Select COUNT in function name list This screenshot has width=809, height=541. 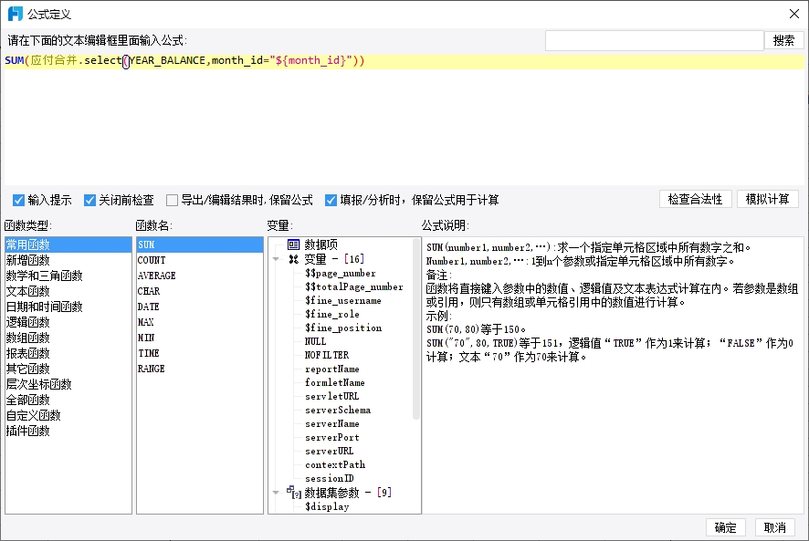(x=200, y=260)
